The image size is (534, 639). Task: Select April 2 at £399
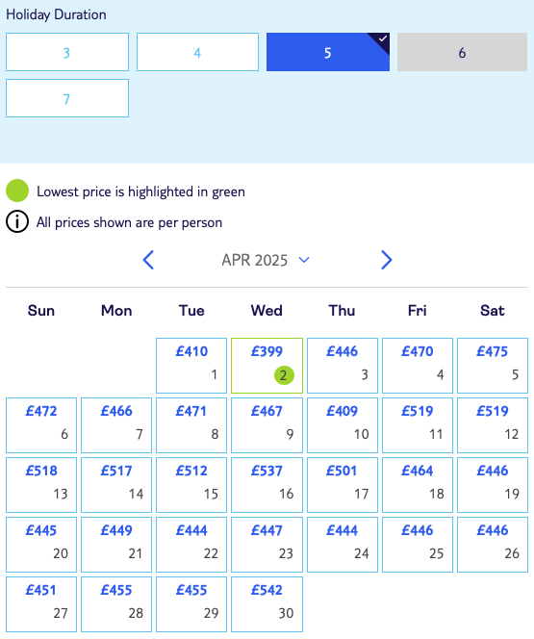267,366
